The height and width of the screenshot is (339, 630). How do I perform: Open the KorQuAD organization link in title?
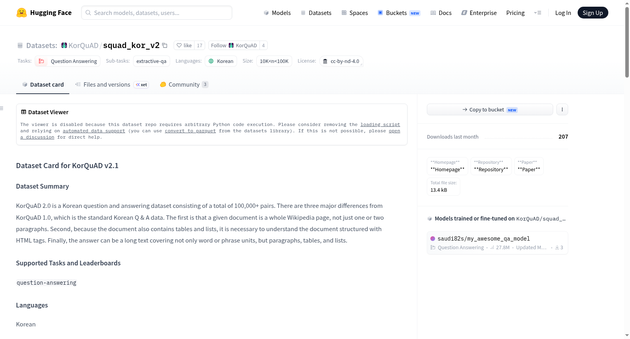[83, 45]
